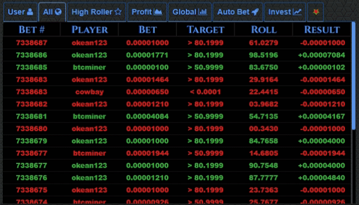Open the High Roller tab
359x205 pixels.
click(x=96, y=12)
